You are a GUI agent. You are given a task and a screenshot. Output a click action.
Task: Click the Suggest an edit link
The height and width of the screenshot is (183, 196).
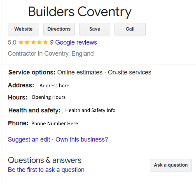coord(29,139)
